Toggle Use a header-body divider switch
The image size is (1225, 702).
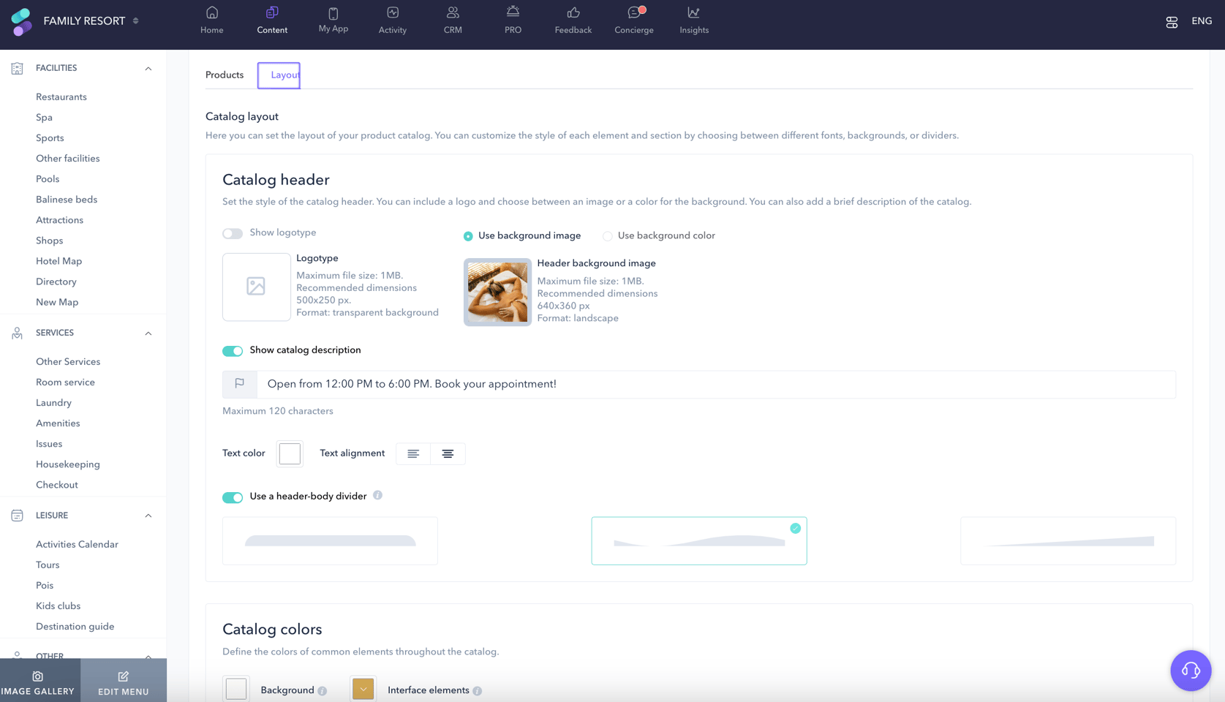233,497
